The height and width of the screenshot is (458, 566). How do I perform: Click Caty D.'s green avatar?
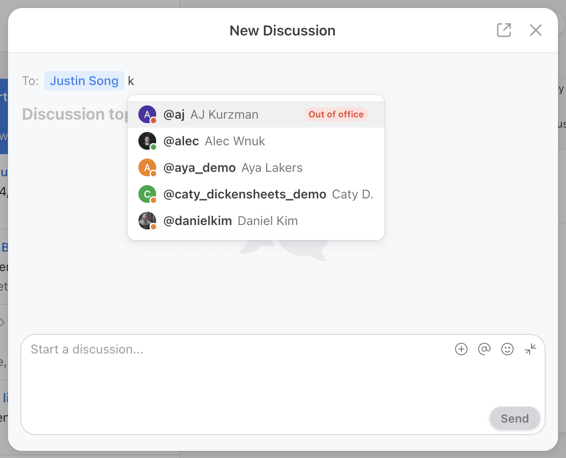[147, 194]
